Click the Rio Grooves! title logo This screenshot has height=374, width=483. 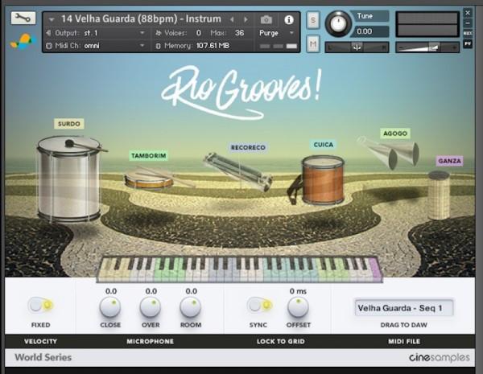click(x=242, y=92)
